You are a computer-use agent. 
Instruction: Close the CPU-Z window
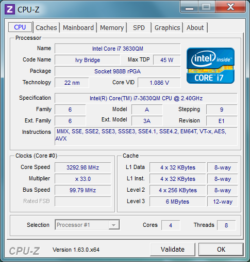(x=230, y=7)
